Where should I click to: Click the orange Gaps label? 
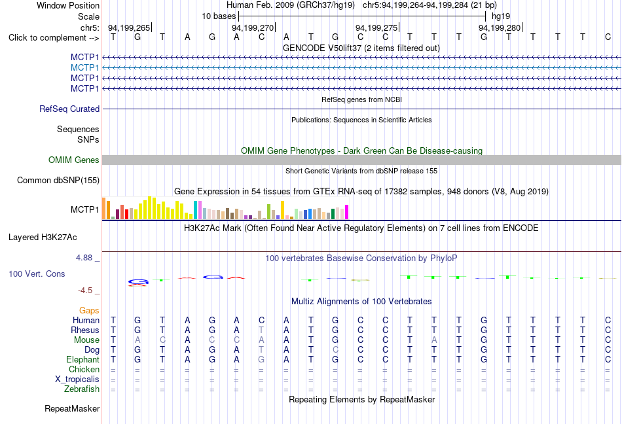(89, 310)
